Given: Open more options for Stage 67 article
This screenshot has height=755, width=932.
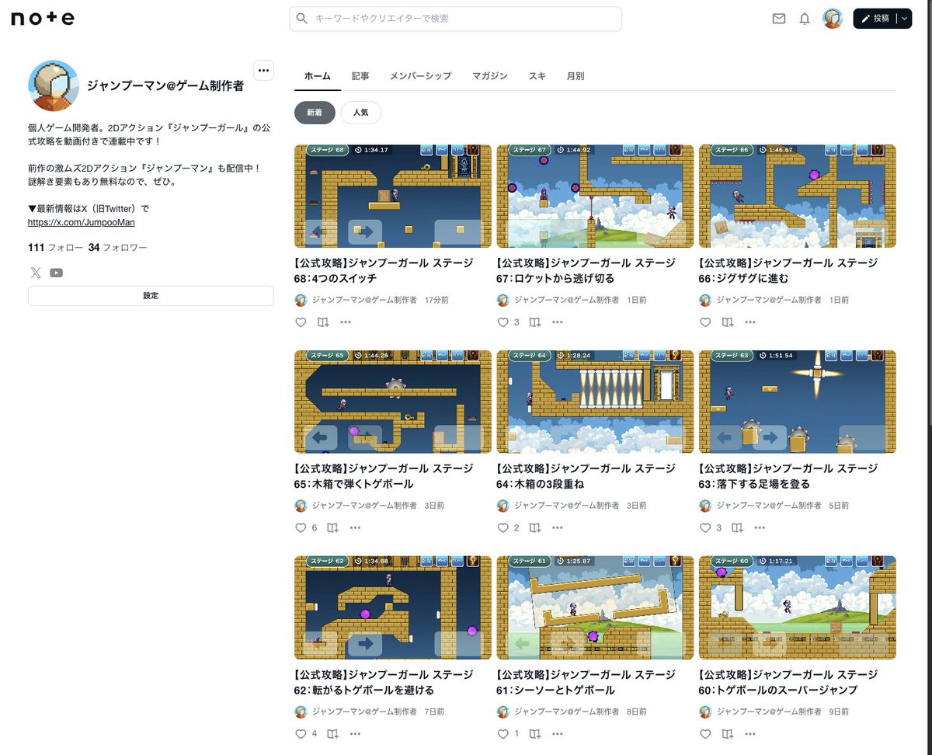Looking at the screenshot, I should (558, 322).
